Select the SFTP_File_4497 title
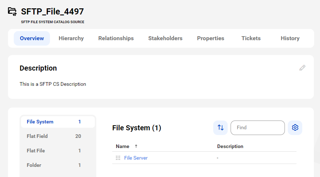Screen dimensions: 320x177 (x=52, y=12)
